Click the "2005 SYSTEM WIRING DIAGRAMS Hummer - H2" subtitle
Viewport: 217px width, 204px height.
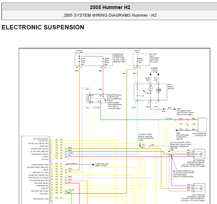point(110,15)
